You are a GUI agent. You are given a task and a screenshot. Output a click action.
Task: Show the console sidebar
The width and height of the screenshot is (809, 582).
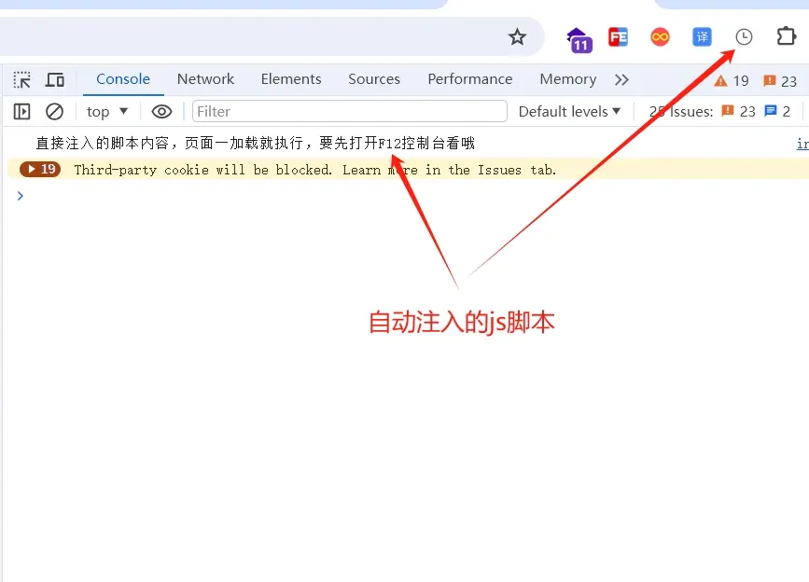coord(21,111)
